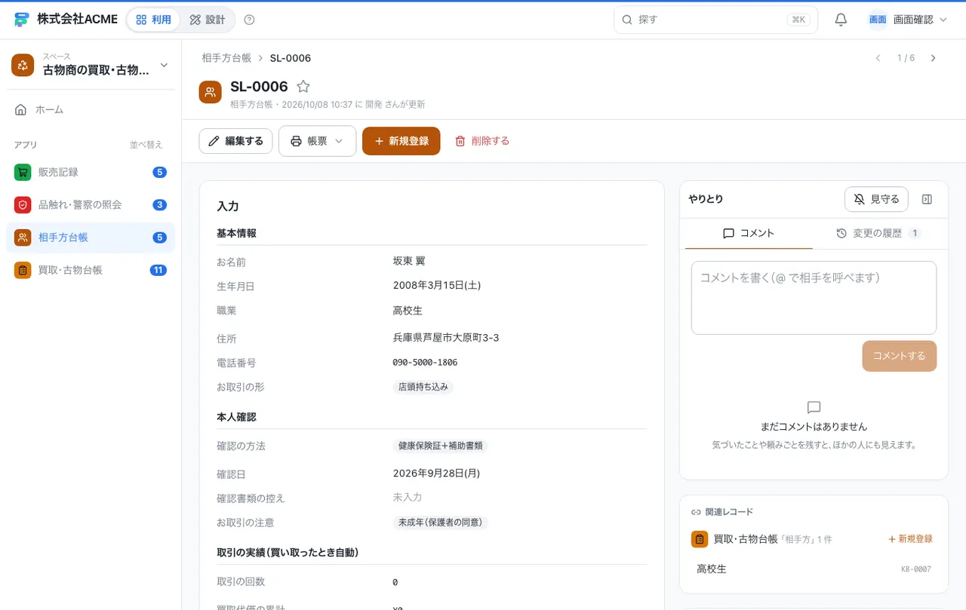Go to next record arrow
Screen dimensions: 966x610
coord(934,58)
